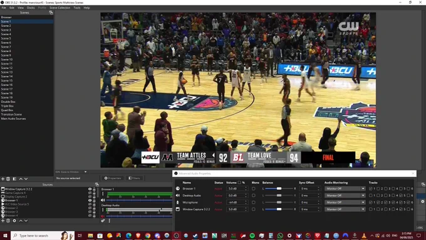The image size is (426, 240).
Task: Click Properties button below preview
Action: click(113, 179)
